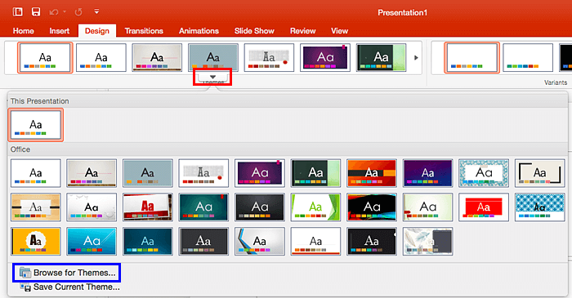
Task: Select the theme under This Presentation
Action: click(36, 125)
